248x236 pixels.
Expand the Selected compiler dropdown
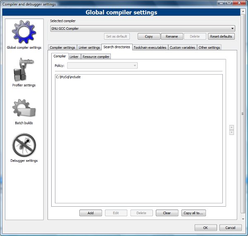[142, 28]
